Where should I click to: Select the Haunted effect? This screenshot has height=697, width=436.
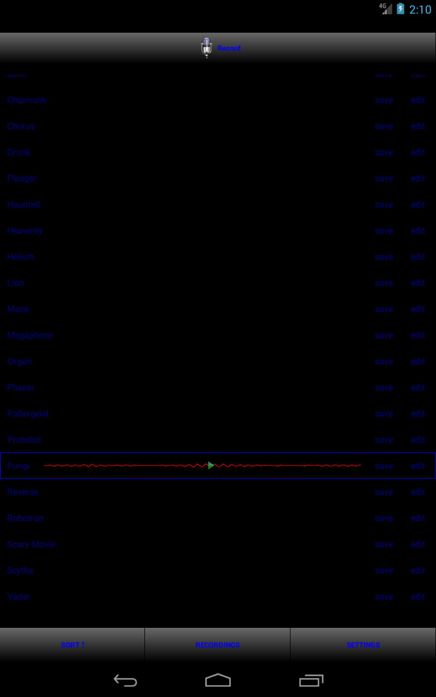click(23, 205)
